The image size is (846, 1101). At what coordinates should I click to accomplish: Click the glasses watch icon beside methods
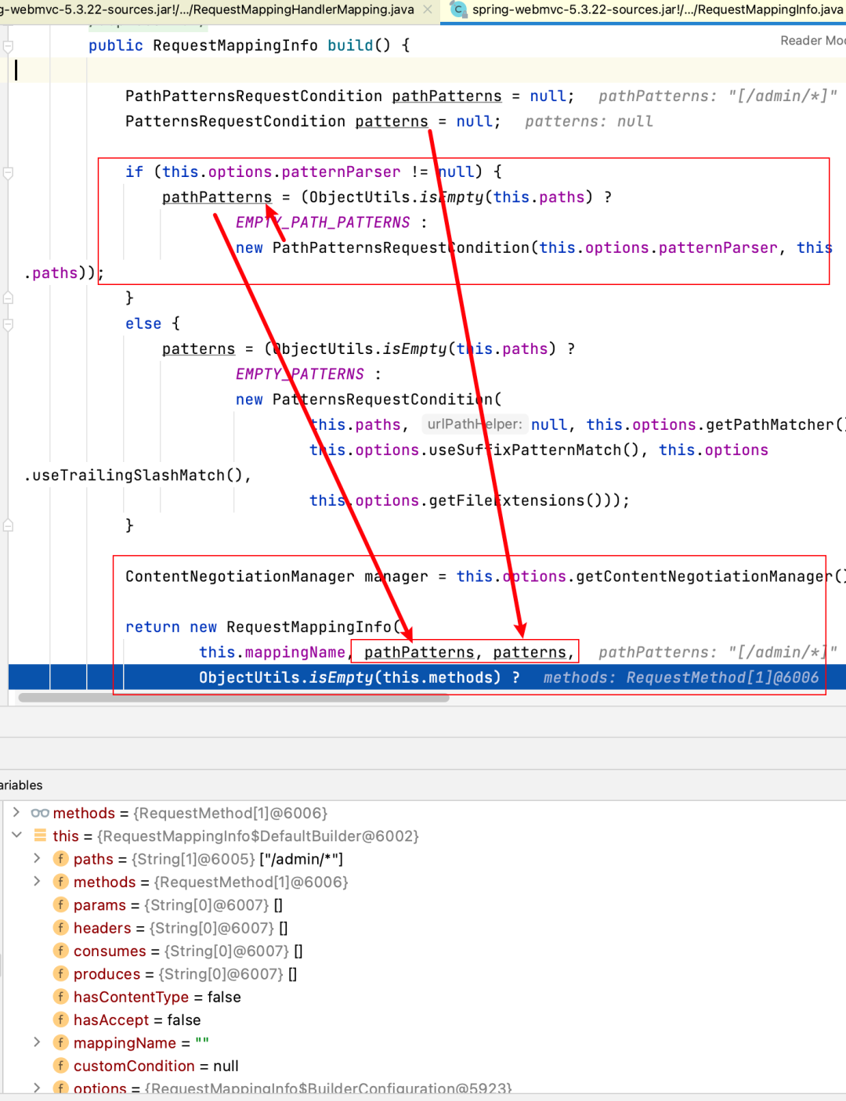point(40,813)
